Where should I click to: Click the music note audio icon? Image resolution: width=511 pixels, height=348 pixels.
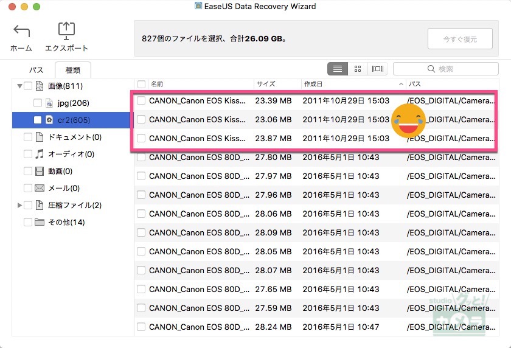coord(40,154)
